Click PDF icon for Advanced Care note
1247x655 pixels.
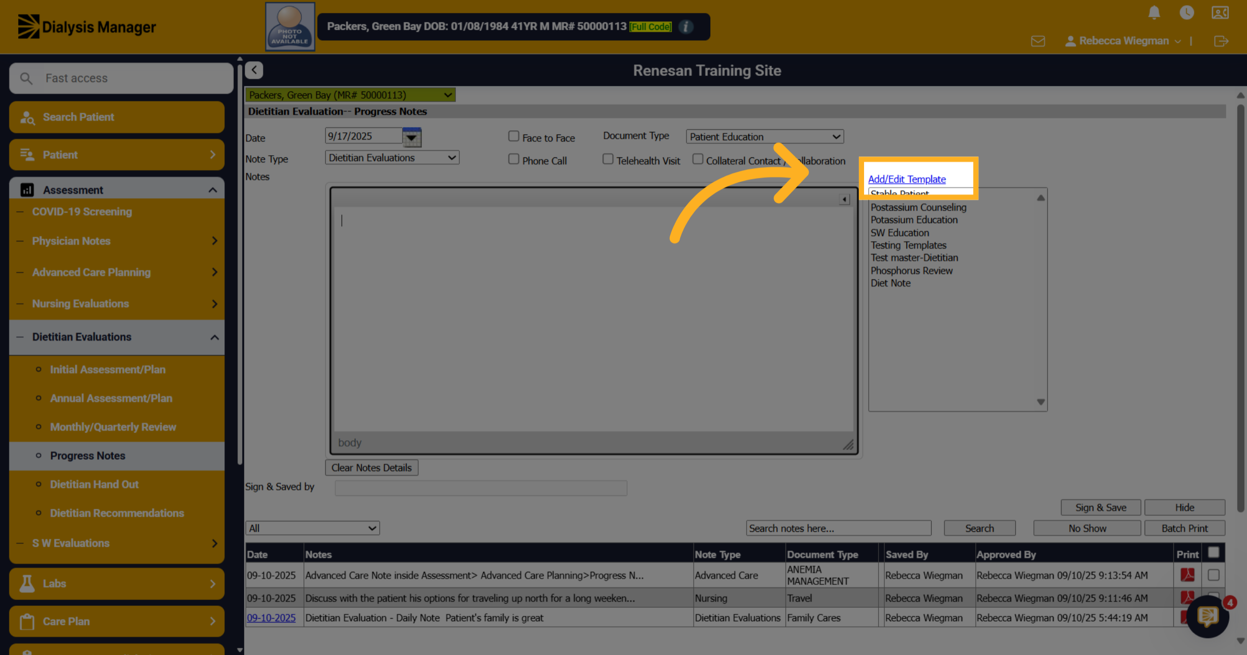(x=1187, y=575)
